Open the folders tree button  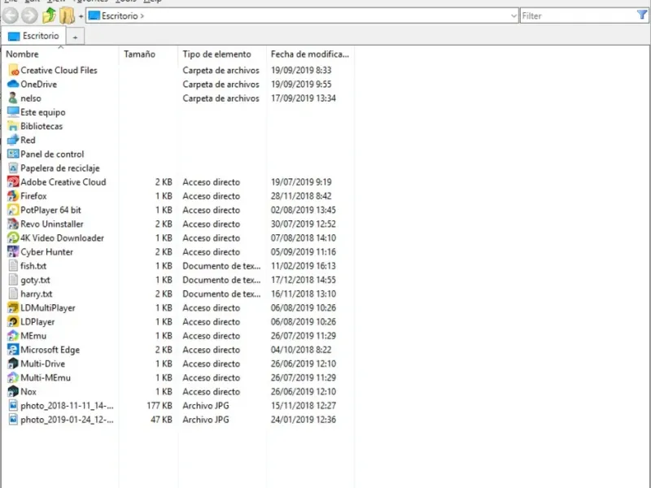(x=67, y=15)
